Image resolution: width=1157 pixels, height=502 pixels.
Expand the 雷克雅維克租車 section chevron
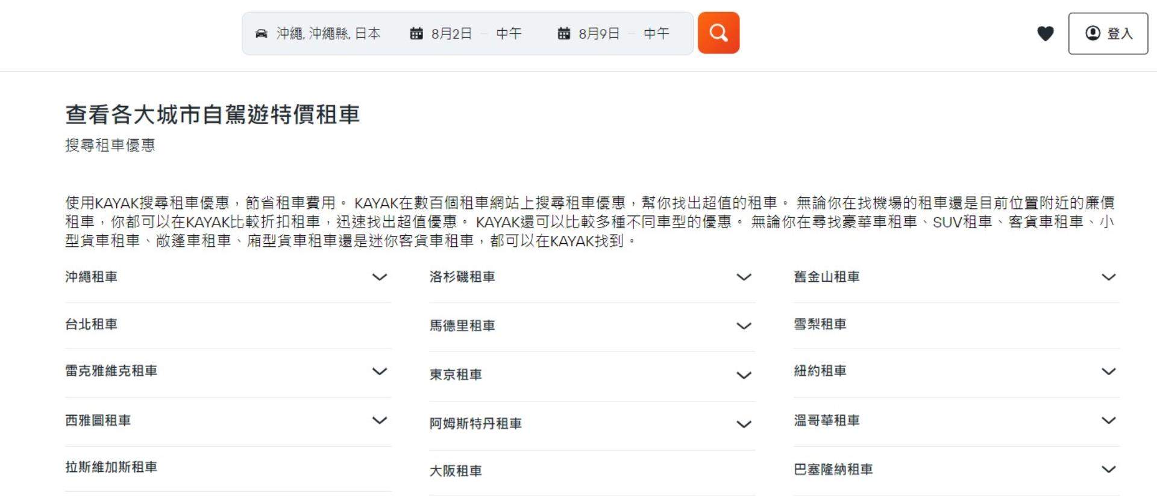(380, 371)
